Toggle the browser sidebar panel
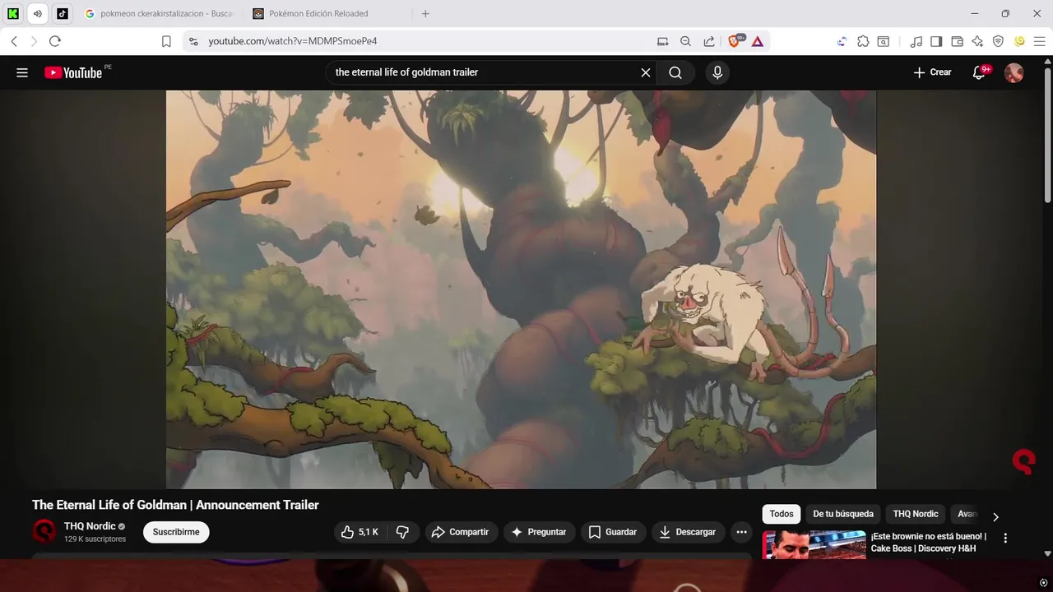This screenshot has height=592, width=1053. [936, 41]
